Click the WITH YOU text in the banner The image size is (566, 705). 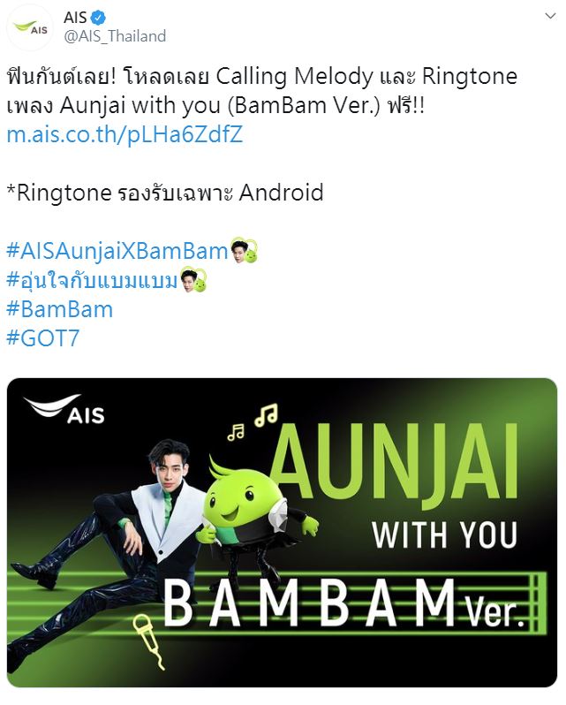pyautogui.click(x=444, y=535)
